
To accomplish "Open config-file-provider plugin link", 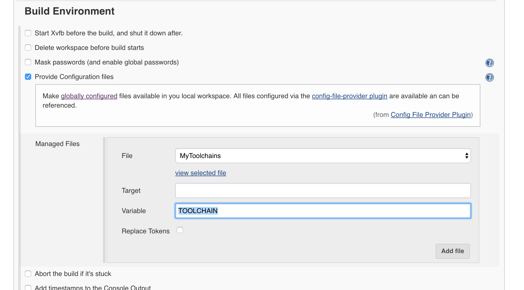I will (x=349, y=96).
